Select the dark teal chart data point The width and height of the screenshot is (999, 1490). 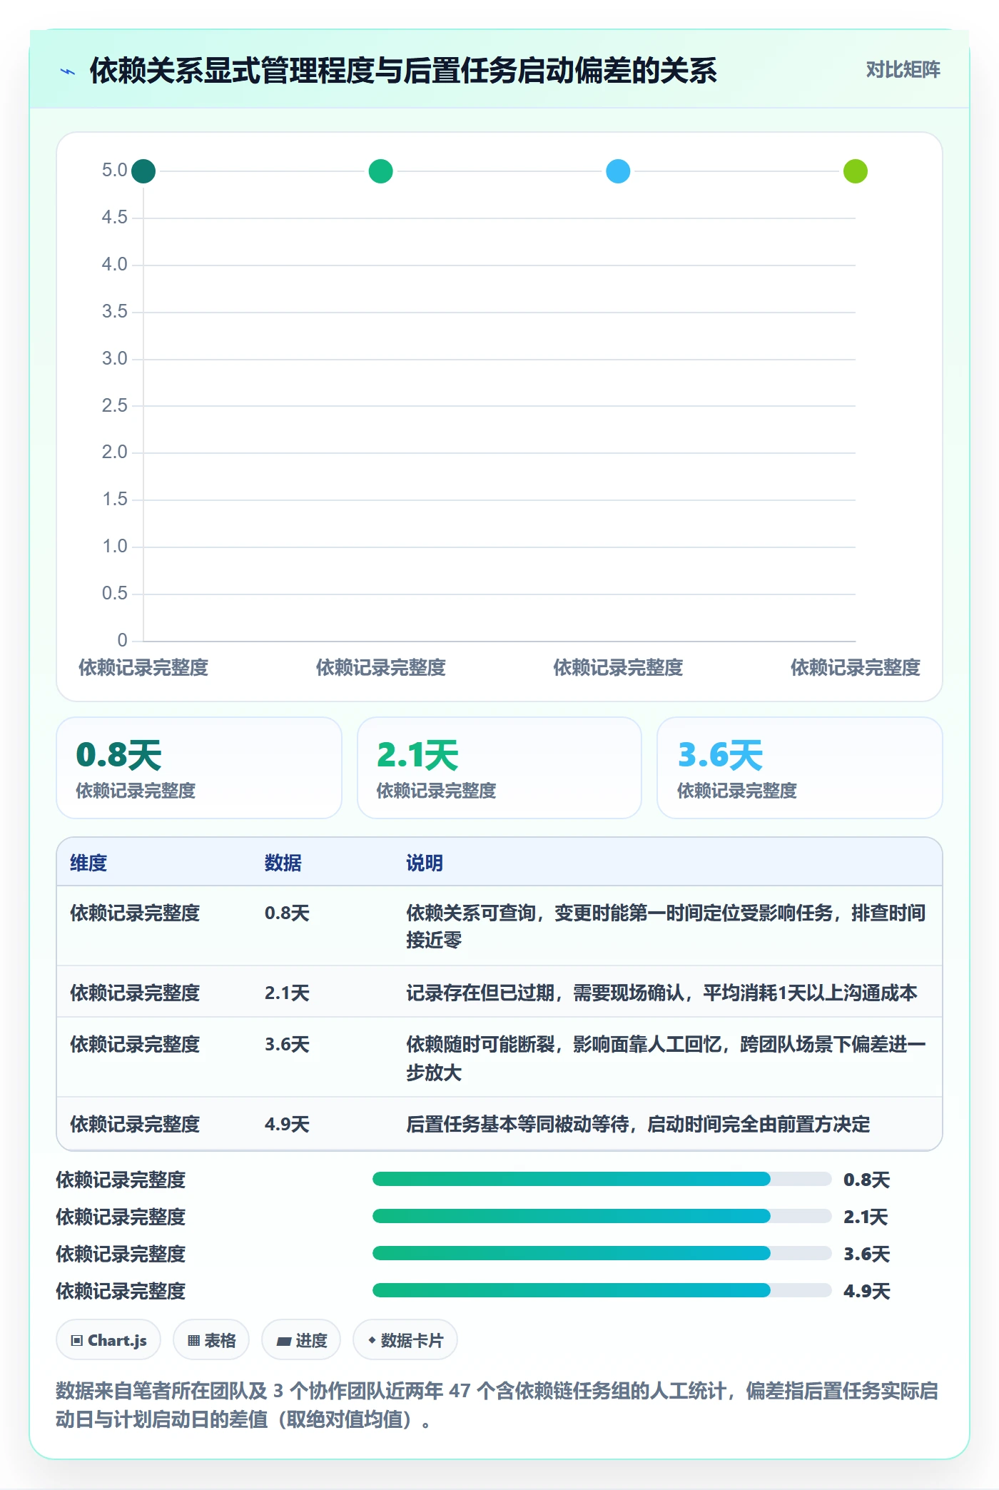pos(143,171)
